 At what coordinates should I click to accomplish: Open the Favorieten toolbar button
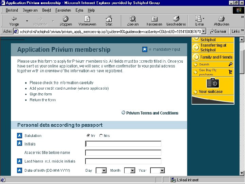[x=154, y=21]
